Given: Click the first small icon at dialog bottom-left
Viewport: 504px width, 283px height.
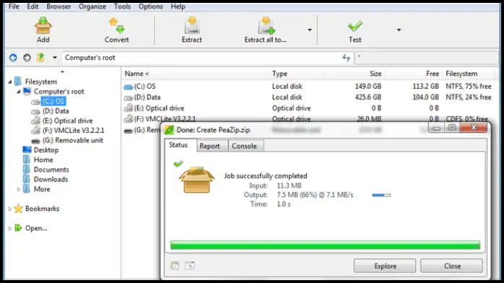Looking at the screenshot, I should pos(175,266).
